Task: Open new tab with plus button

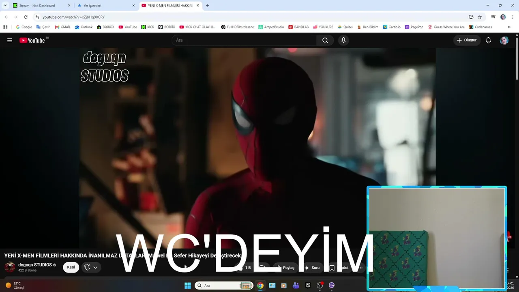Action: pos(208,6)
